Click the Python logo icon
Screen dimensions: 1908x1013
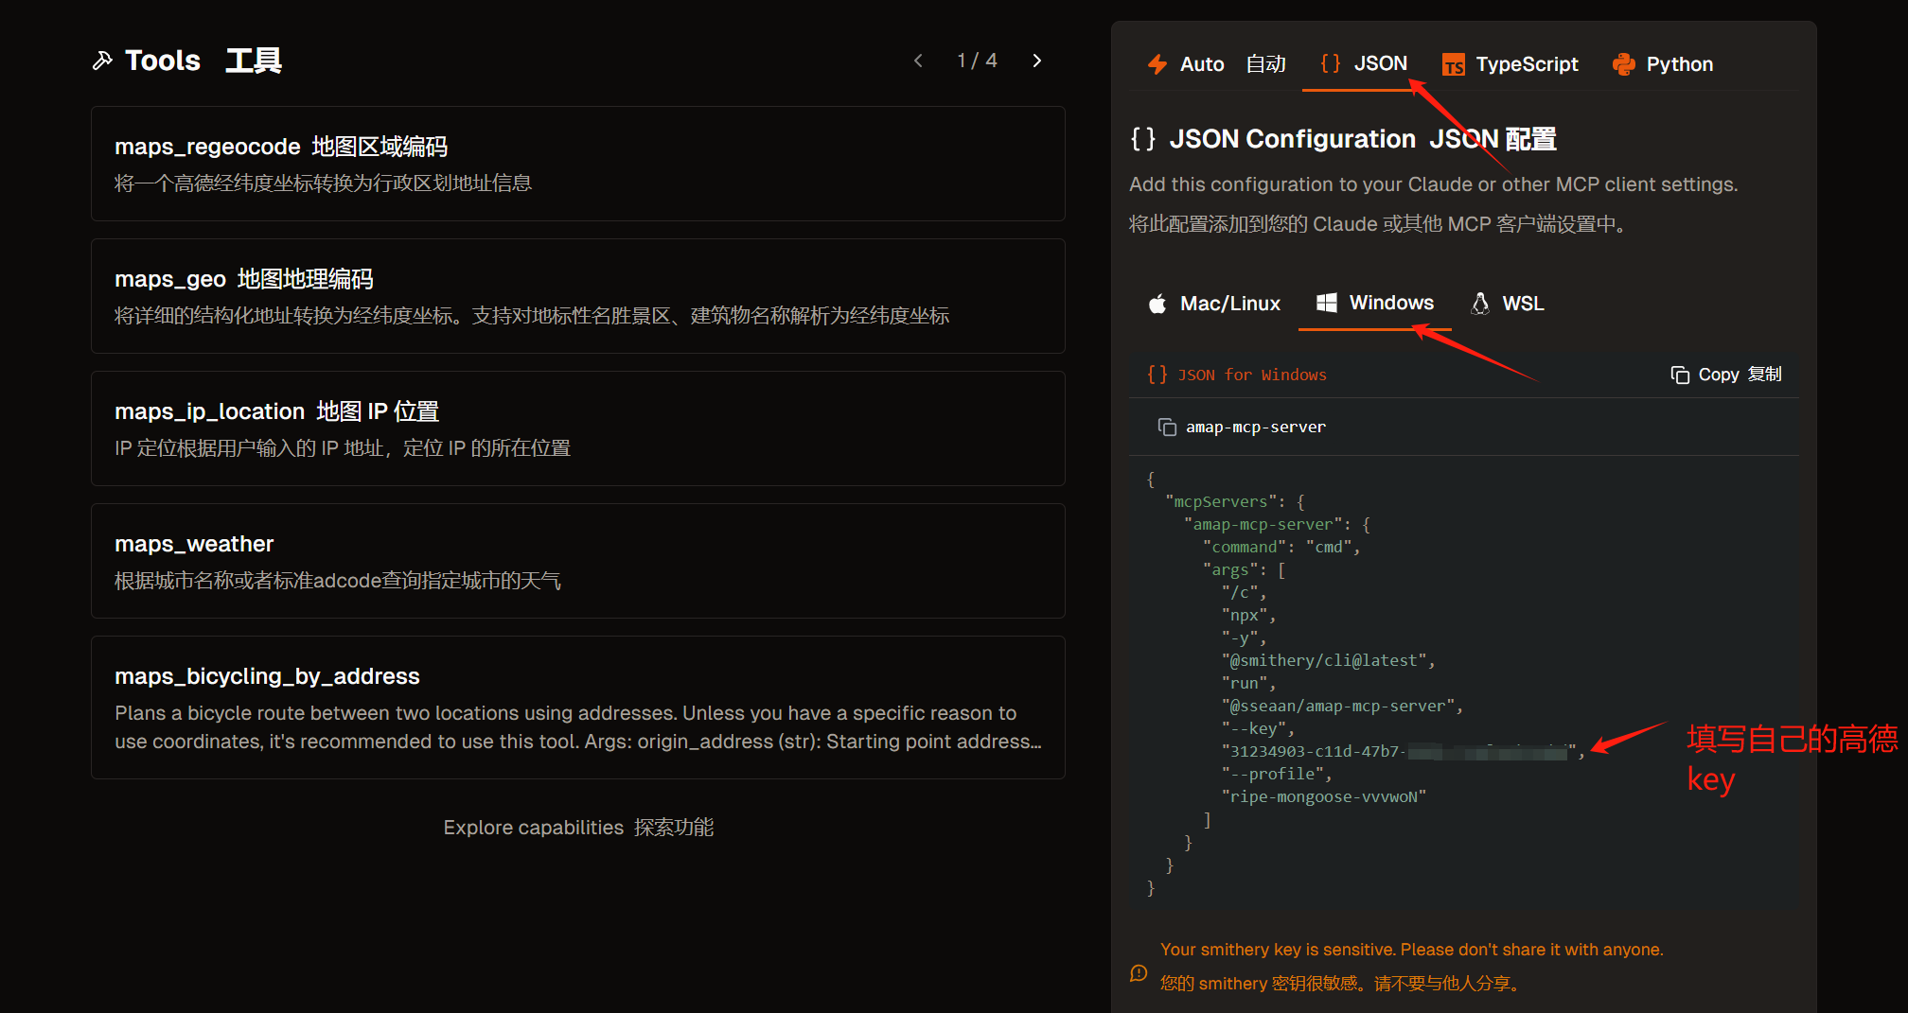[1624, 64]
